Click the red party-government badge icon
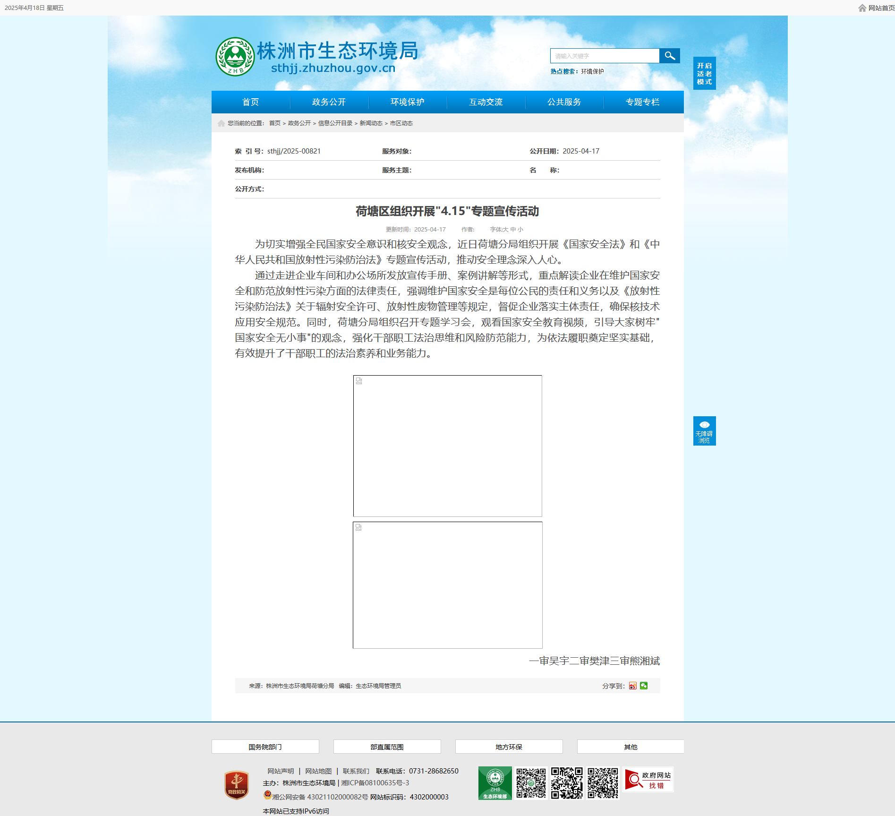The height and width of the screenshot is (816, 895). coord(237,785)
